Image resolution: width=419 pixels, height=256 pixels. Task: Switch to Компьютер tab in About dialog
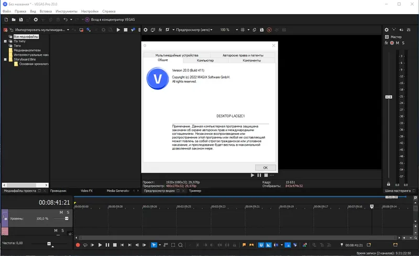pos(205,61)
